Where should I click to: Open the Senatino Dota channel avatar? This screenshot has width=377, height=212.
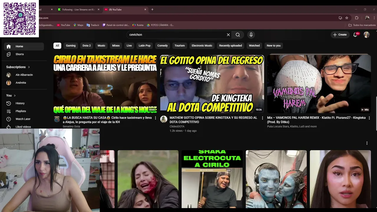57,119
